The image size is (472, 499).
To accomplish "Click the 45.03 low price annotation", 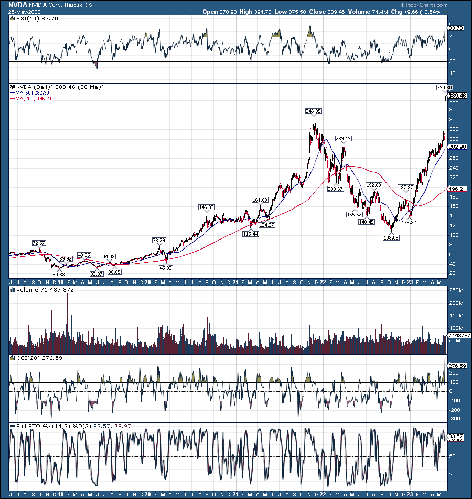I will click(166, 268).
